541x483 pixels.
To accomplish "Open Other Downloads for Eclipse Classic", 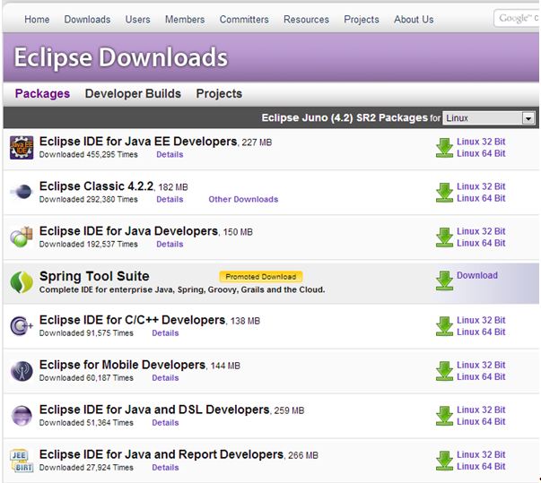I will (243, 199).
